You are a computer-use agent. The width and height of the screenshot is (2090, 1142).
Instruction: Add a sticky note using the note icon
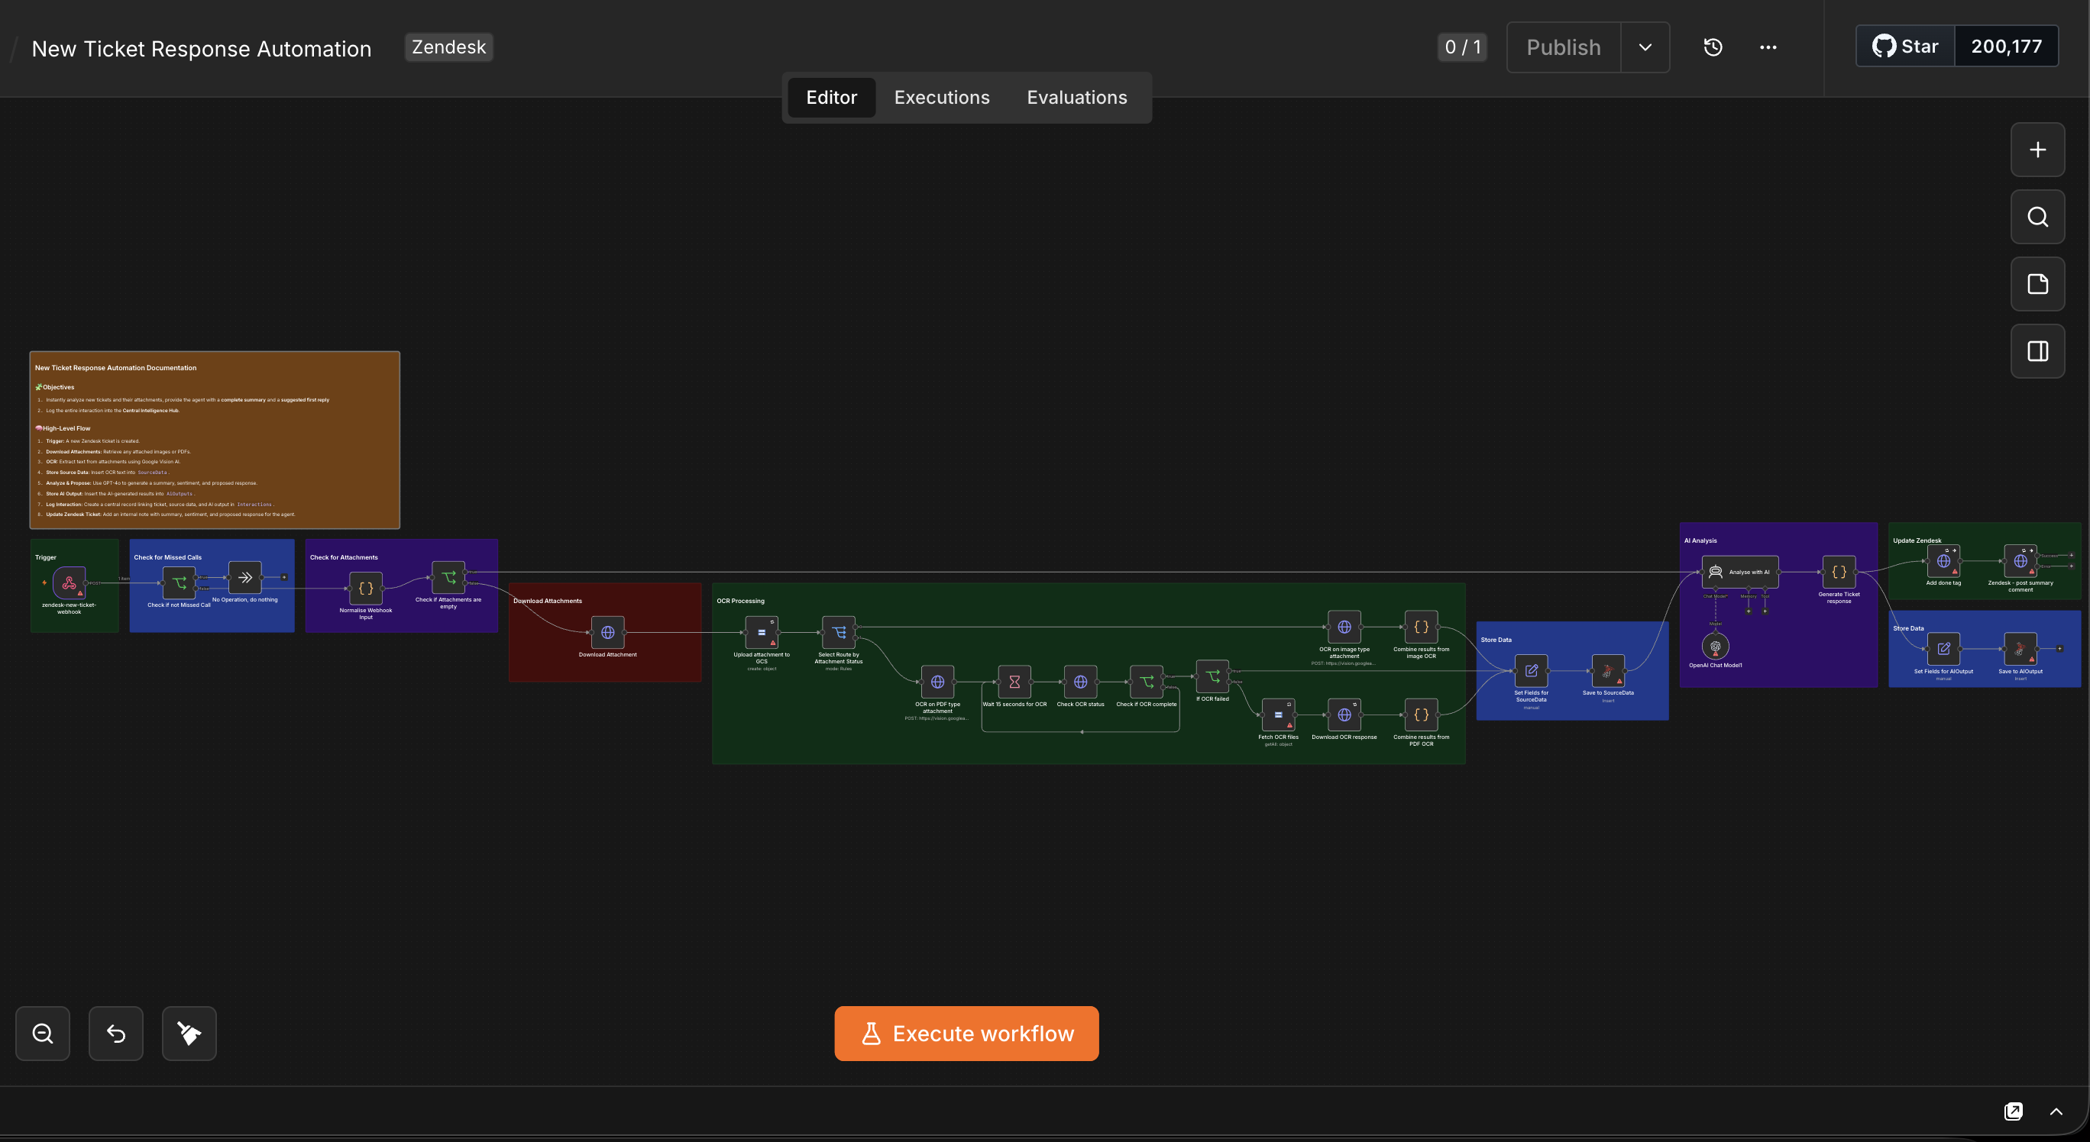(2037, 285)
